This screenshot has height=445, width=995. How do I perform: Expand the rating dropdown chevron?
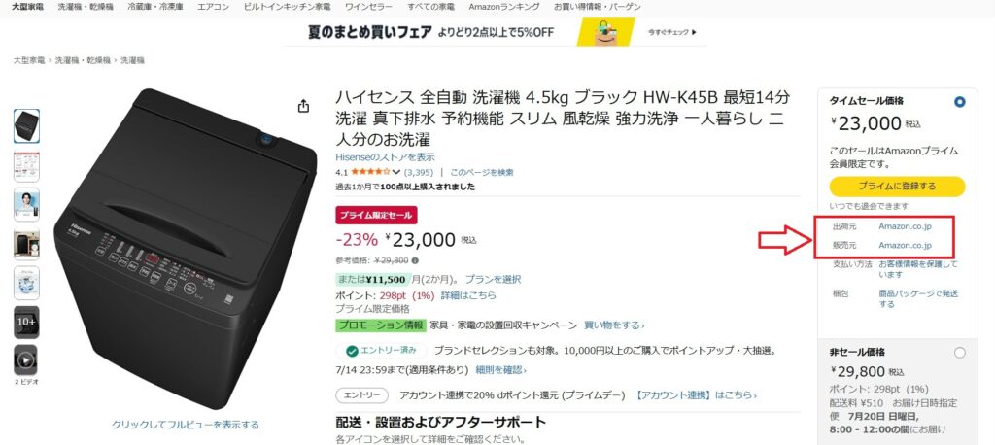[396, 172]
